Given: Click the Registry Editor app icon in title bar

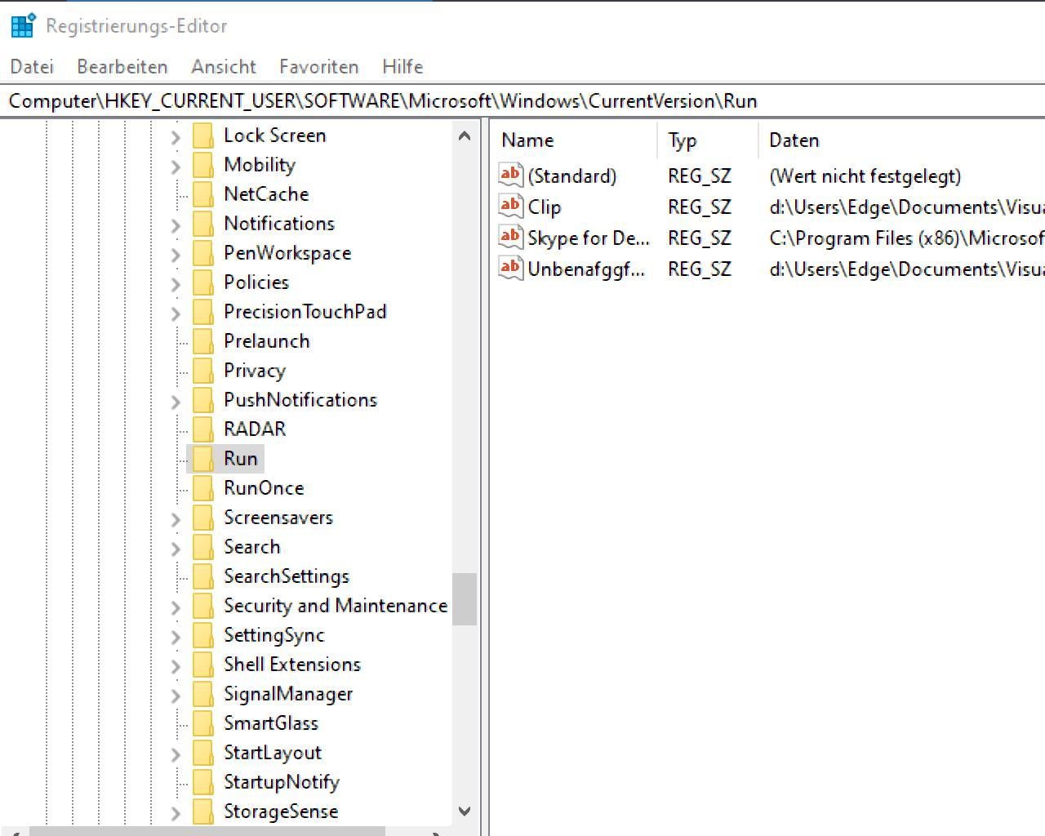Looking at the screenshot, I should 23,25.
